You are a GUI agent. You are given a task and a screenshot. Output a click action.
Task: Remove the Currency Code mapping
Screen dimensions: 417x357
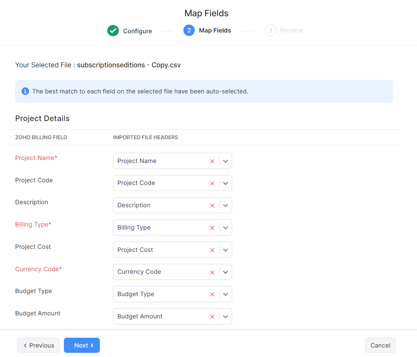[212, 272]
